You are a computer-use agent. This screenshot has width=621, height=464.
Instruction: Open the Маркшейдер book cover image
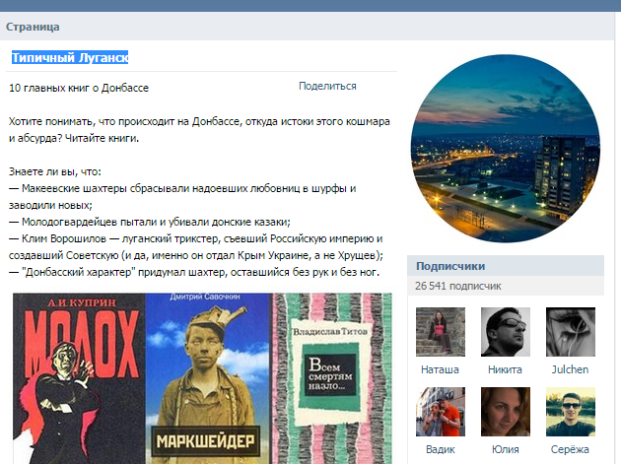[208, 378]
